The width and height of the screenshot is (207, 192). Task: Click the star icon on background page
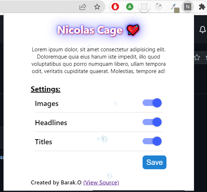(x=197, y=57)
